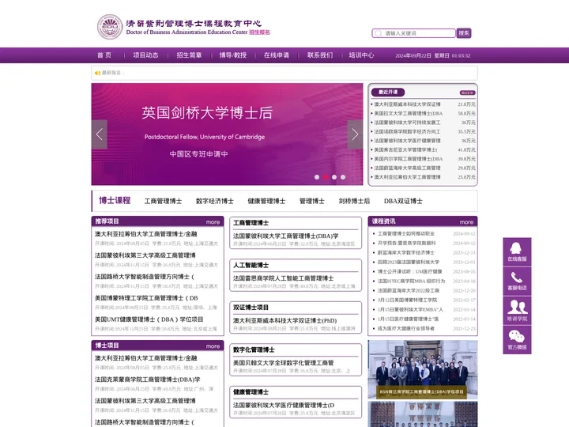The image size is (569, 427).
Task: Open news 博士公开课试听:UM医疗健康
Action: pos(409,271)
